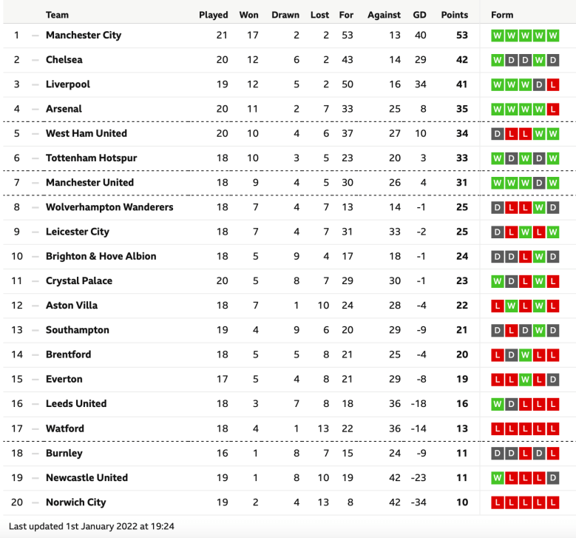Click the Points column header
The image size is (576, 538).
tap(454, 15)
